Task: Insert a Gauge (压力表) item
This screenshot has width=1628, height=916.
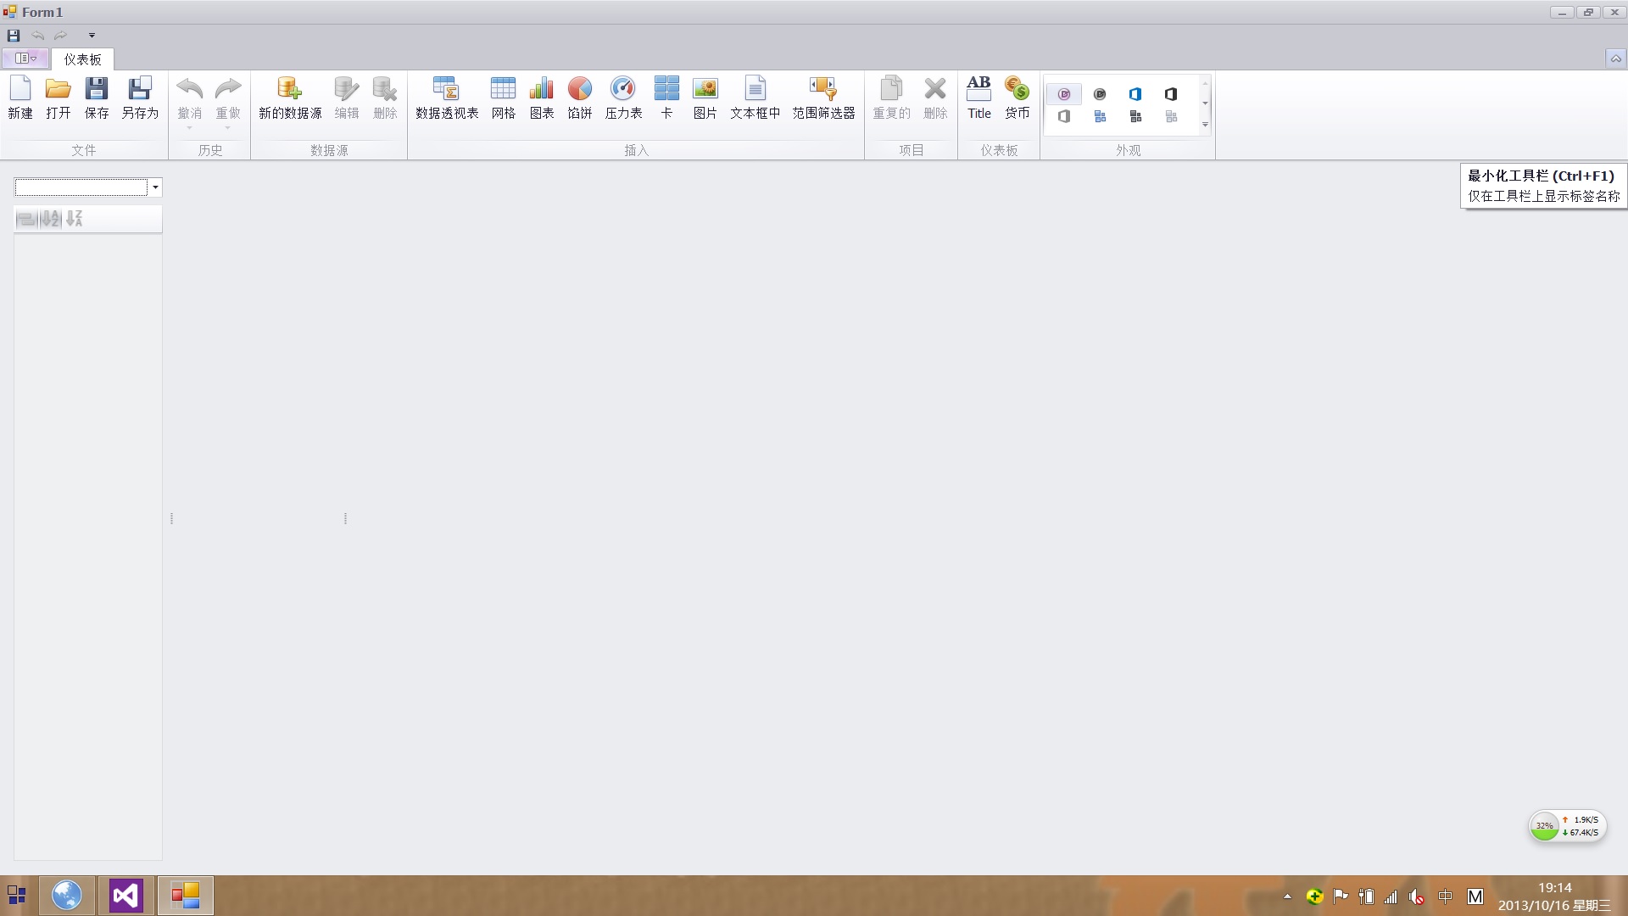Action: 623,98
